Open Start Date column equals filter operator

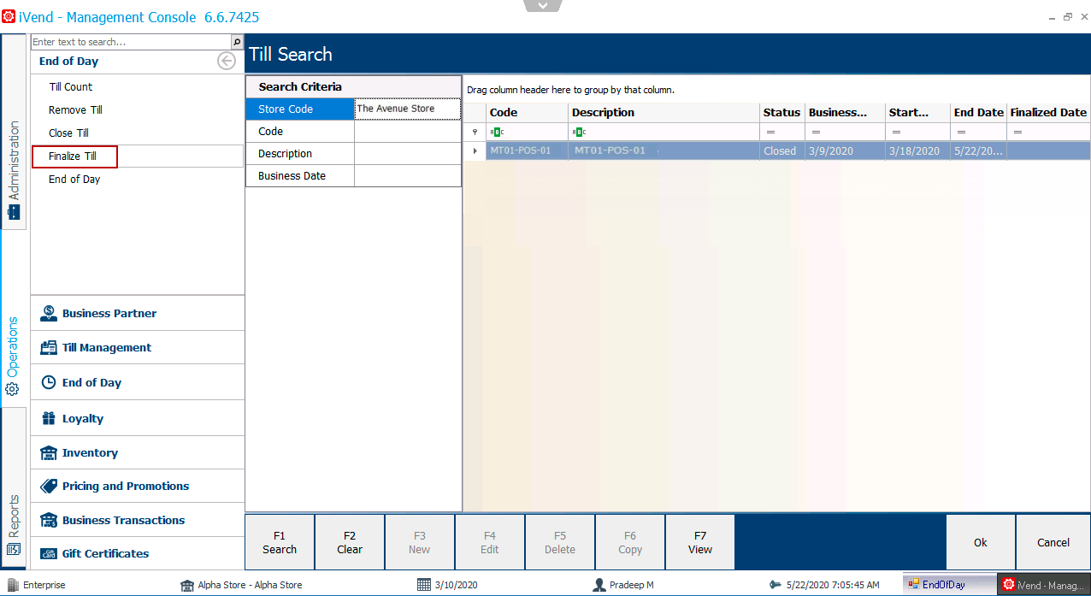895,133
